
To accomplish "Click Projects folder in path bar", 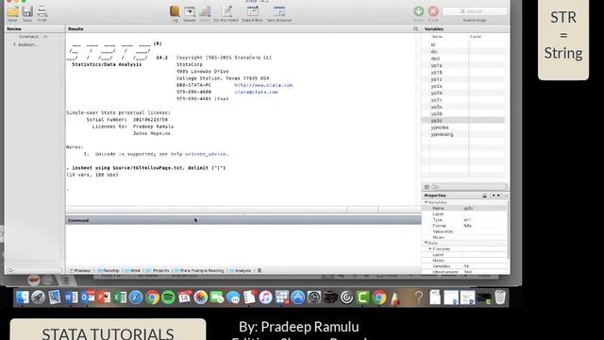I will pyautogui.click(x=158, y=271).
